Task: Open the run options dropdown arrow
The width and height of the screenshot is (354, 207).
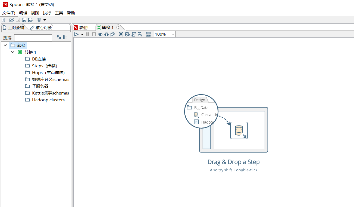Action: click(82, 34)
